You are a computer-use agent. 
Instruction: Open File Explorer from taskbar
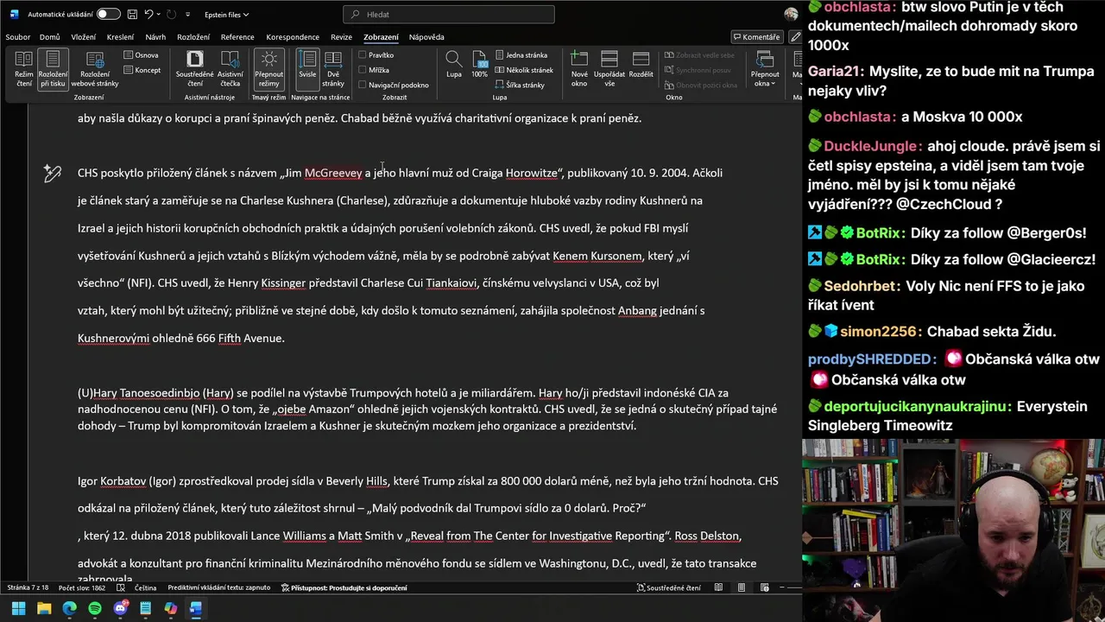click(x=44, y=608)
